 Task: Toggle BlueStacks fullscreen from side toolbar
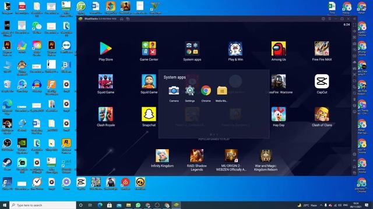(x=354, y=24)
